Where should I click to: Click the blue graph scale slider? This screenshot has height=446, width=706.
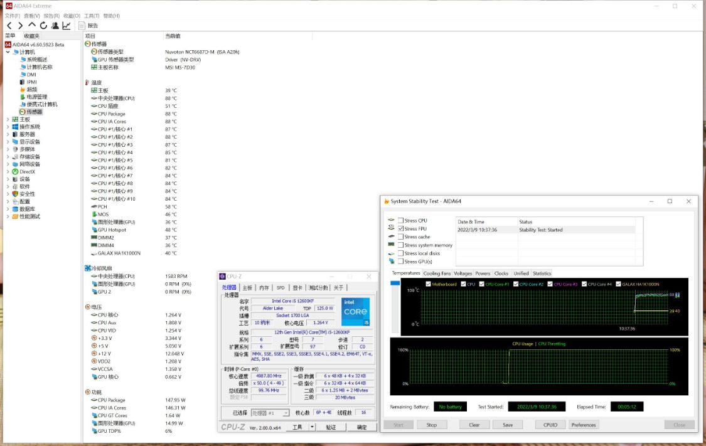pyautogui.click(x=395, y=284)
